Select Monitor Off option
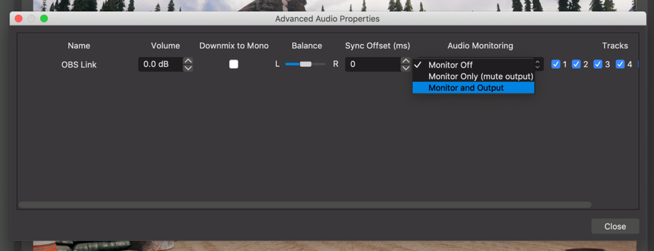The width and height of the screenshot is (654, 251). click(473, 65)
